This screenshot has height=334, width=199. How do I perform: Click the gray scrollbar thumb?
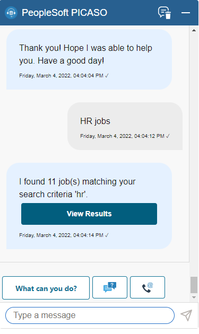194,285
